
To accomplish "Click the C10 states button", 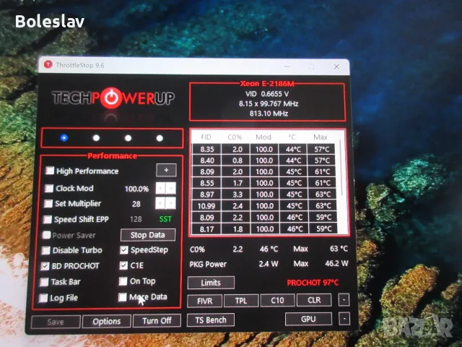I will tap(277, 300).
